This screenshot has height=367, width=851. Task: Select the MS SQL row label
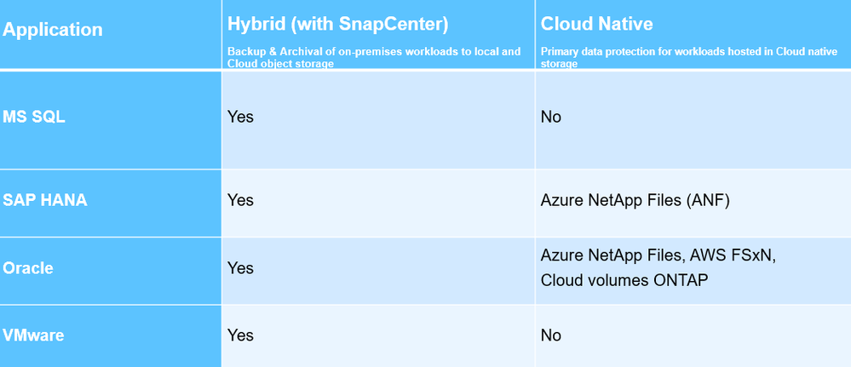coord(34,117)
